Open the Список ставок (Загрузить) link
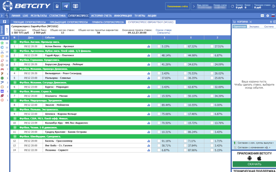Viewport: 276px width, 172px height. pyautogui.click(x=164, y=31)
